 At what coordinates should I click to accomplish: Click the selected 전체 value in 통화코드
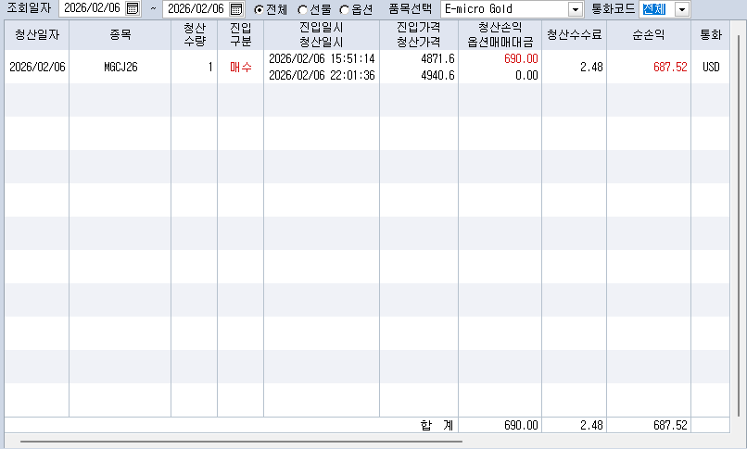pos(654,9)
